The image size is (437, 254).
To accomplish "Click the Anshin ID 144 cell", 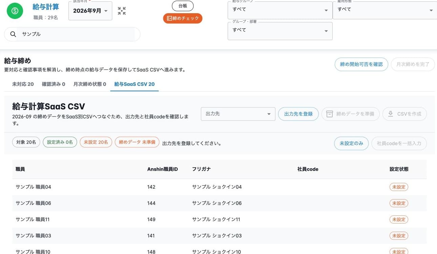I will point(151,203).
